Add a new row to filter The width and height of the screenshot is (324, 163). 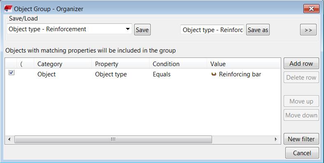click(x=301, y=63)
